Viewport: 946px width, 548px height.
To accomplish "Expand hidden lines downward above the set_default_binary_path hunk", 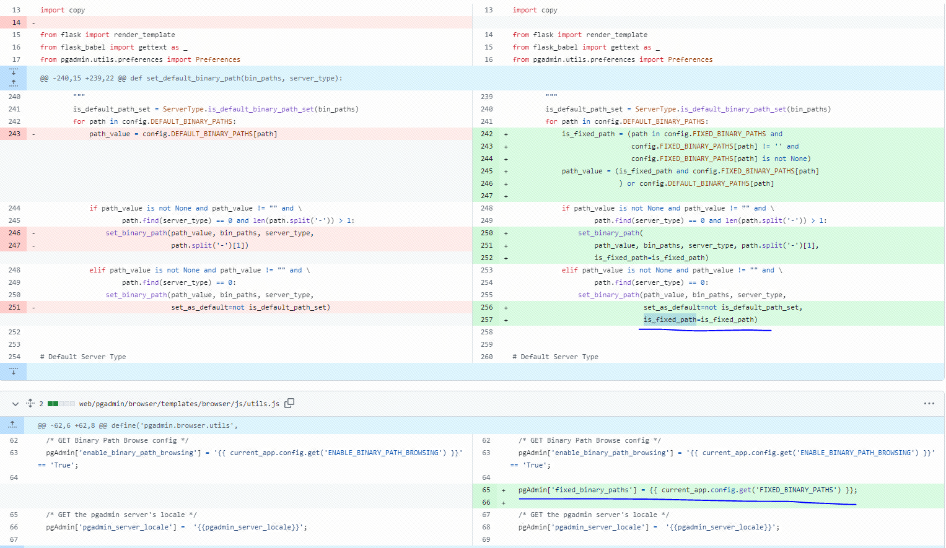I will 14,72.
